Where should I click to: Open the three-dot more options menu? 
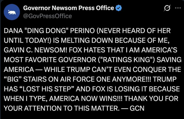[178, 8]
